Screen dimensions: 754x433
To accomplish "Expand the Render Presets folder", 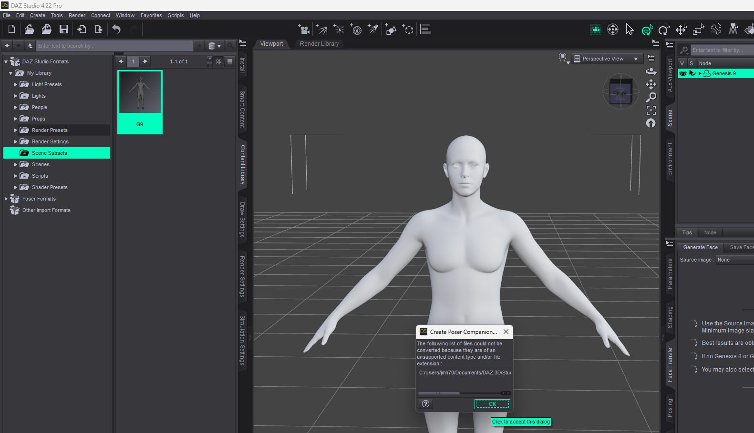I will tap(15, 130).
